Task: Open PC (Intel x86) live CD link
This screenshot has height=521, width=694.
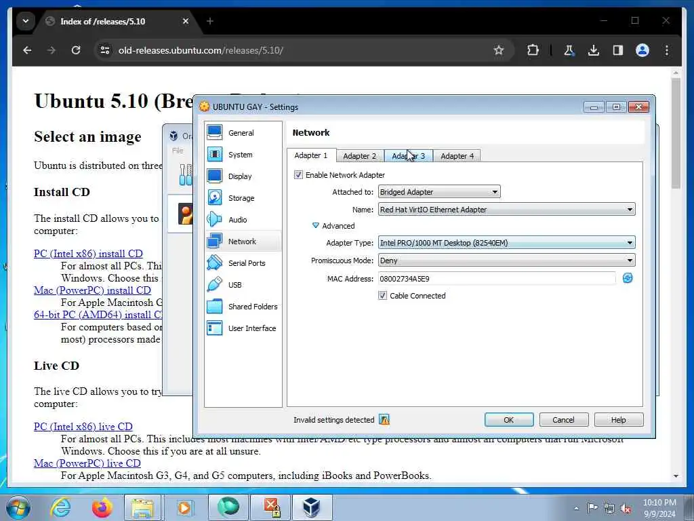Action: click(83, 426)
